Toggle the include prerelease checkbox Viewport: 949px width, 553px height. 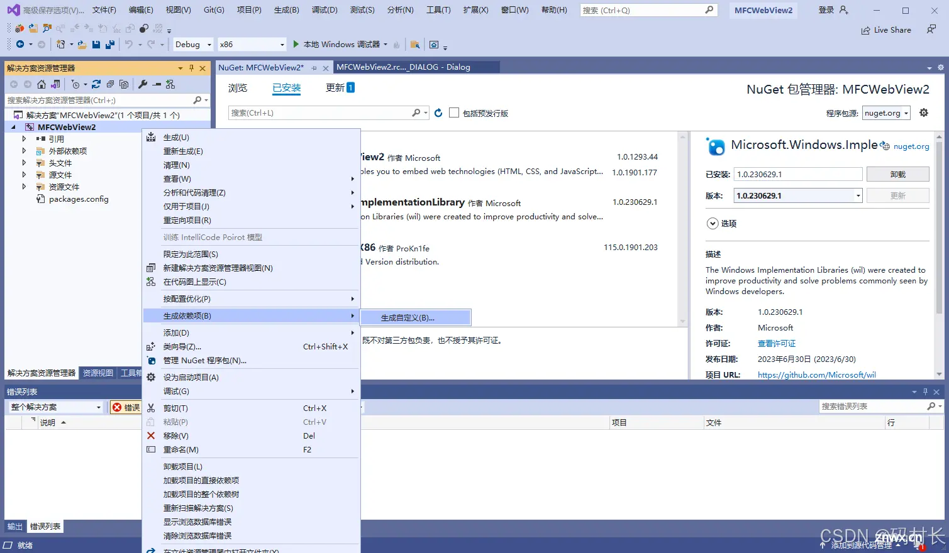point(454,112)
